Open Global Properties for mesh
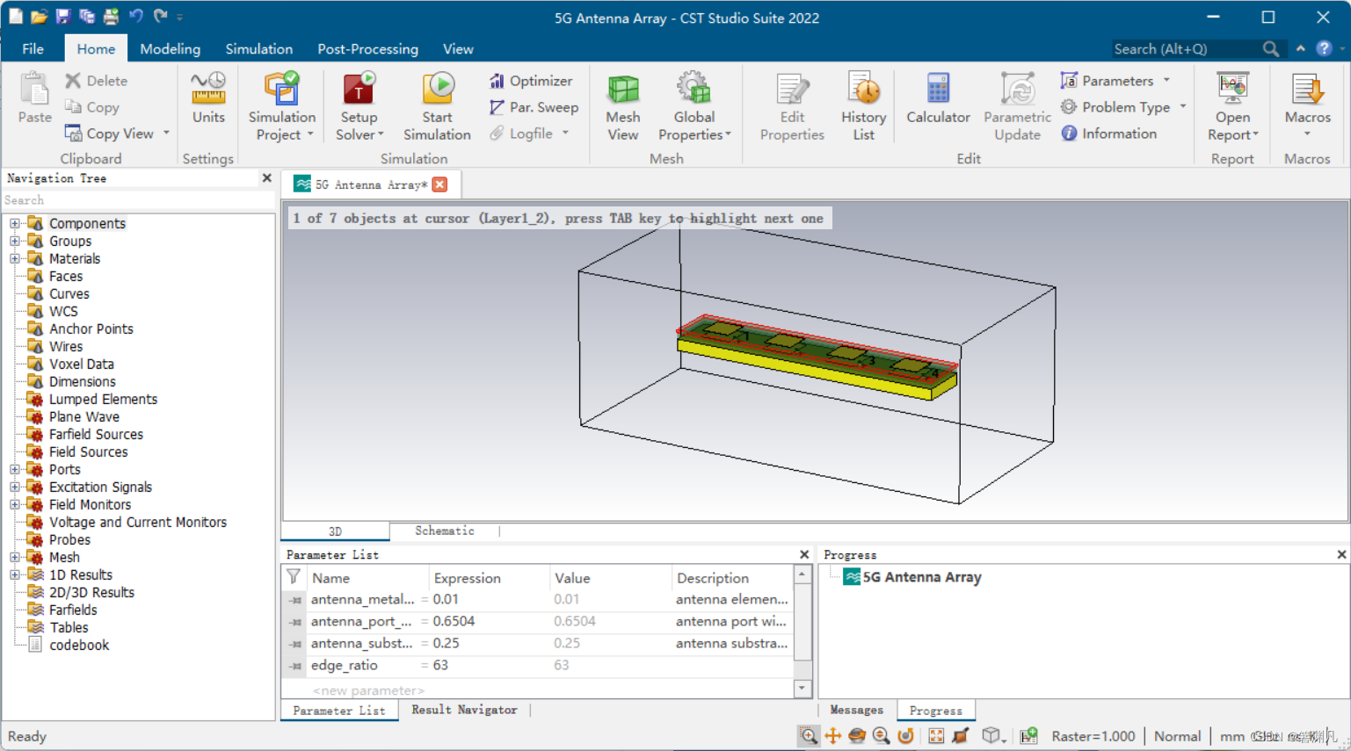The width and height of the screenshot is (1351, 751). pos(694,105)
